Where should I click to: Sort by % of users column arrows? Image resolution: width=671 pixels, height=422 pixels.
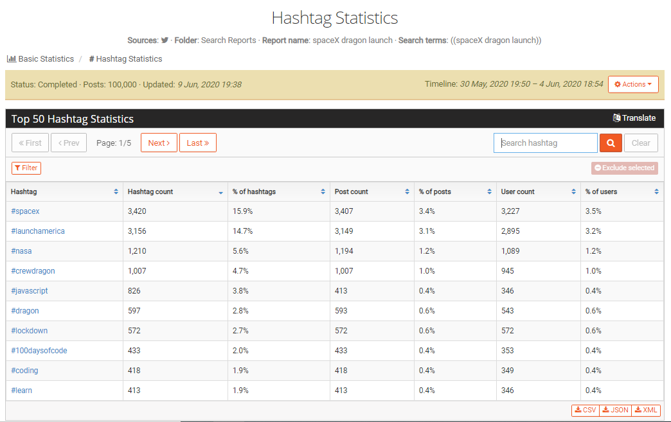656,191
